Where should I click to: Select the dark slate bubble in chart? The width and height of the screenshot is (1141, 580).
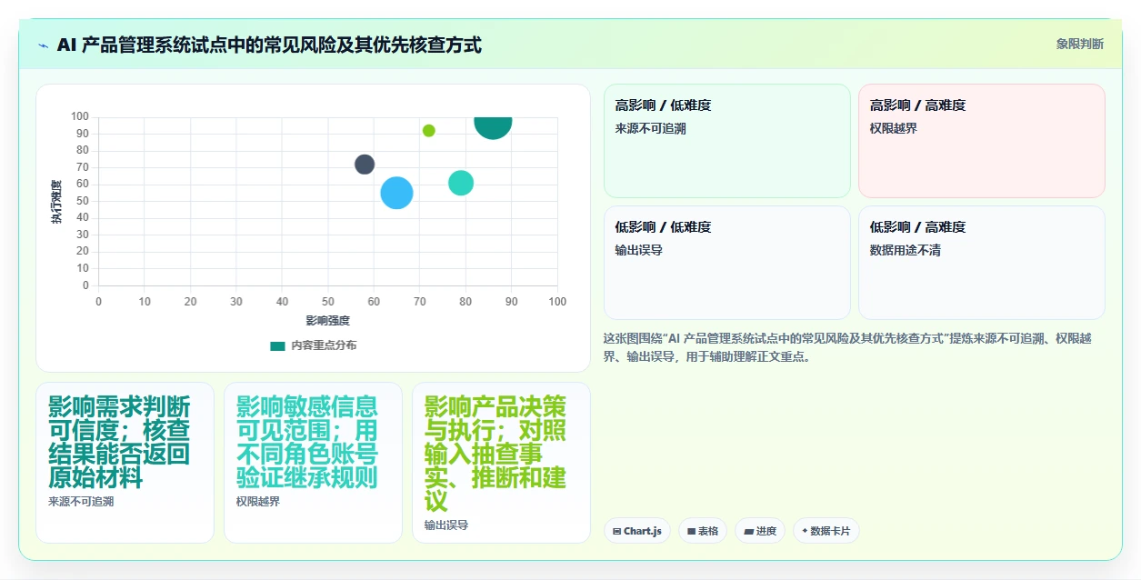[365, 165]
